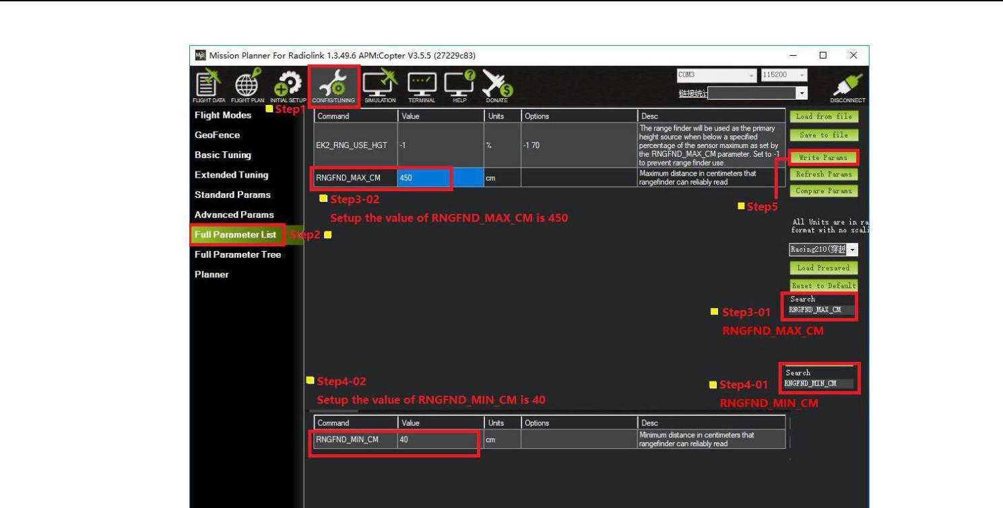Click the Write Params button
This screenshot has width=1003, height=508.
(x=823, y=158)
